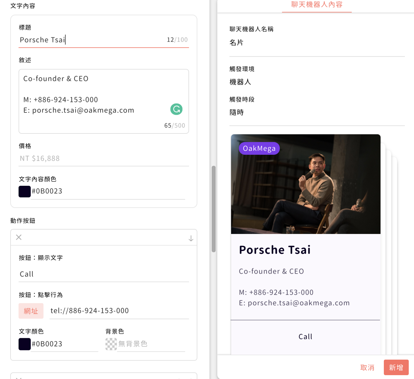Click the green Grammarly icon in description box
Viewport: 414px width, 379px height.
[176, 109]
